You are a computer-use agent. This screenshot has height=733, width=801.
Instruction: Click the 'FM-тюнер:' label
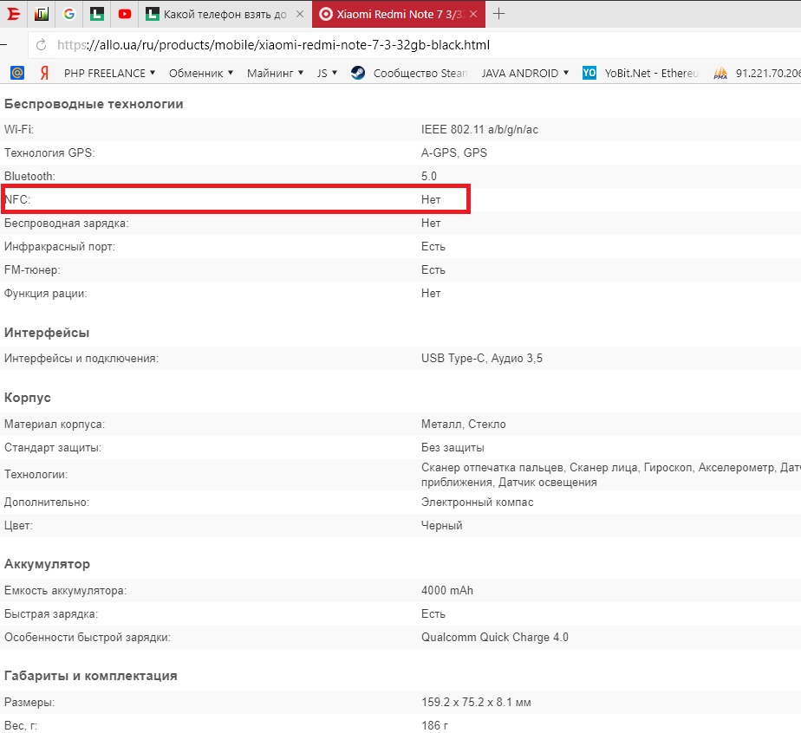(x=32, y=270)
